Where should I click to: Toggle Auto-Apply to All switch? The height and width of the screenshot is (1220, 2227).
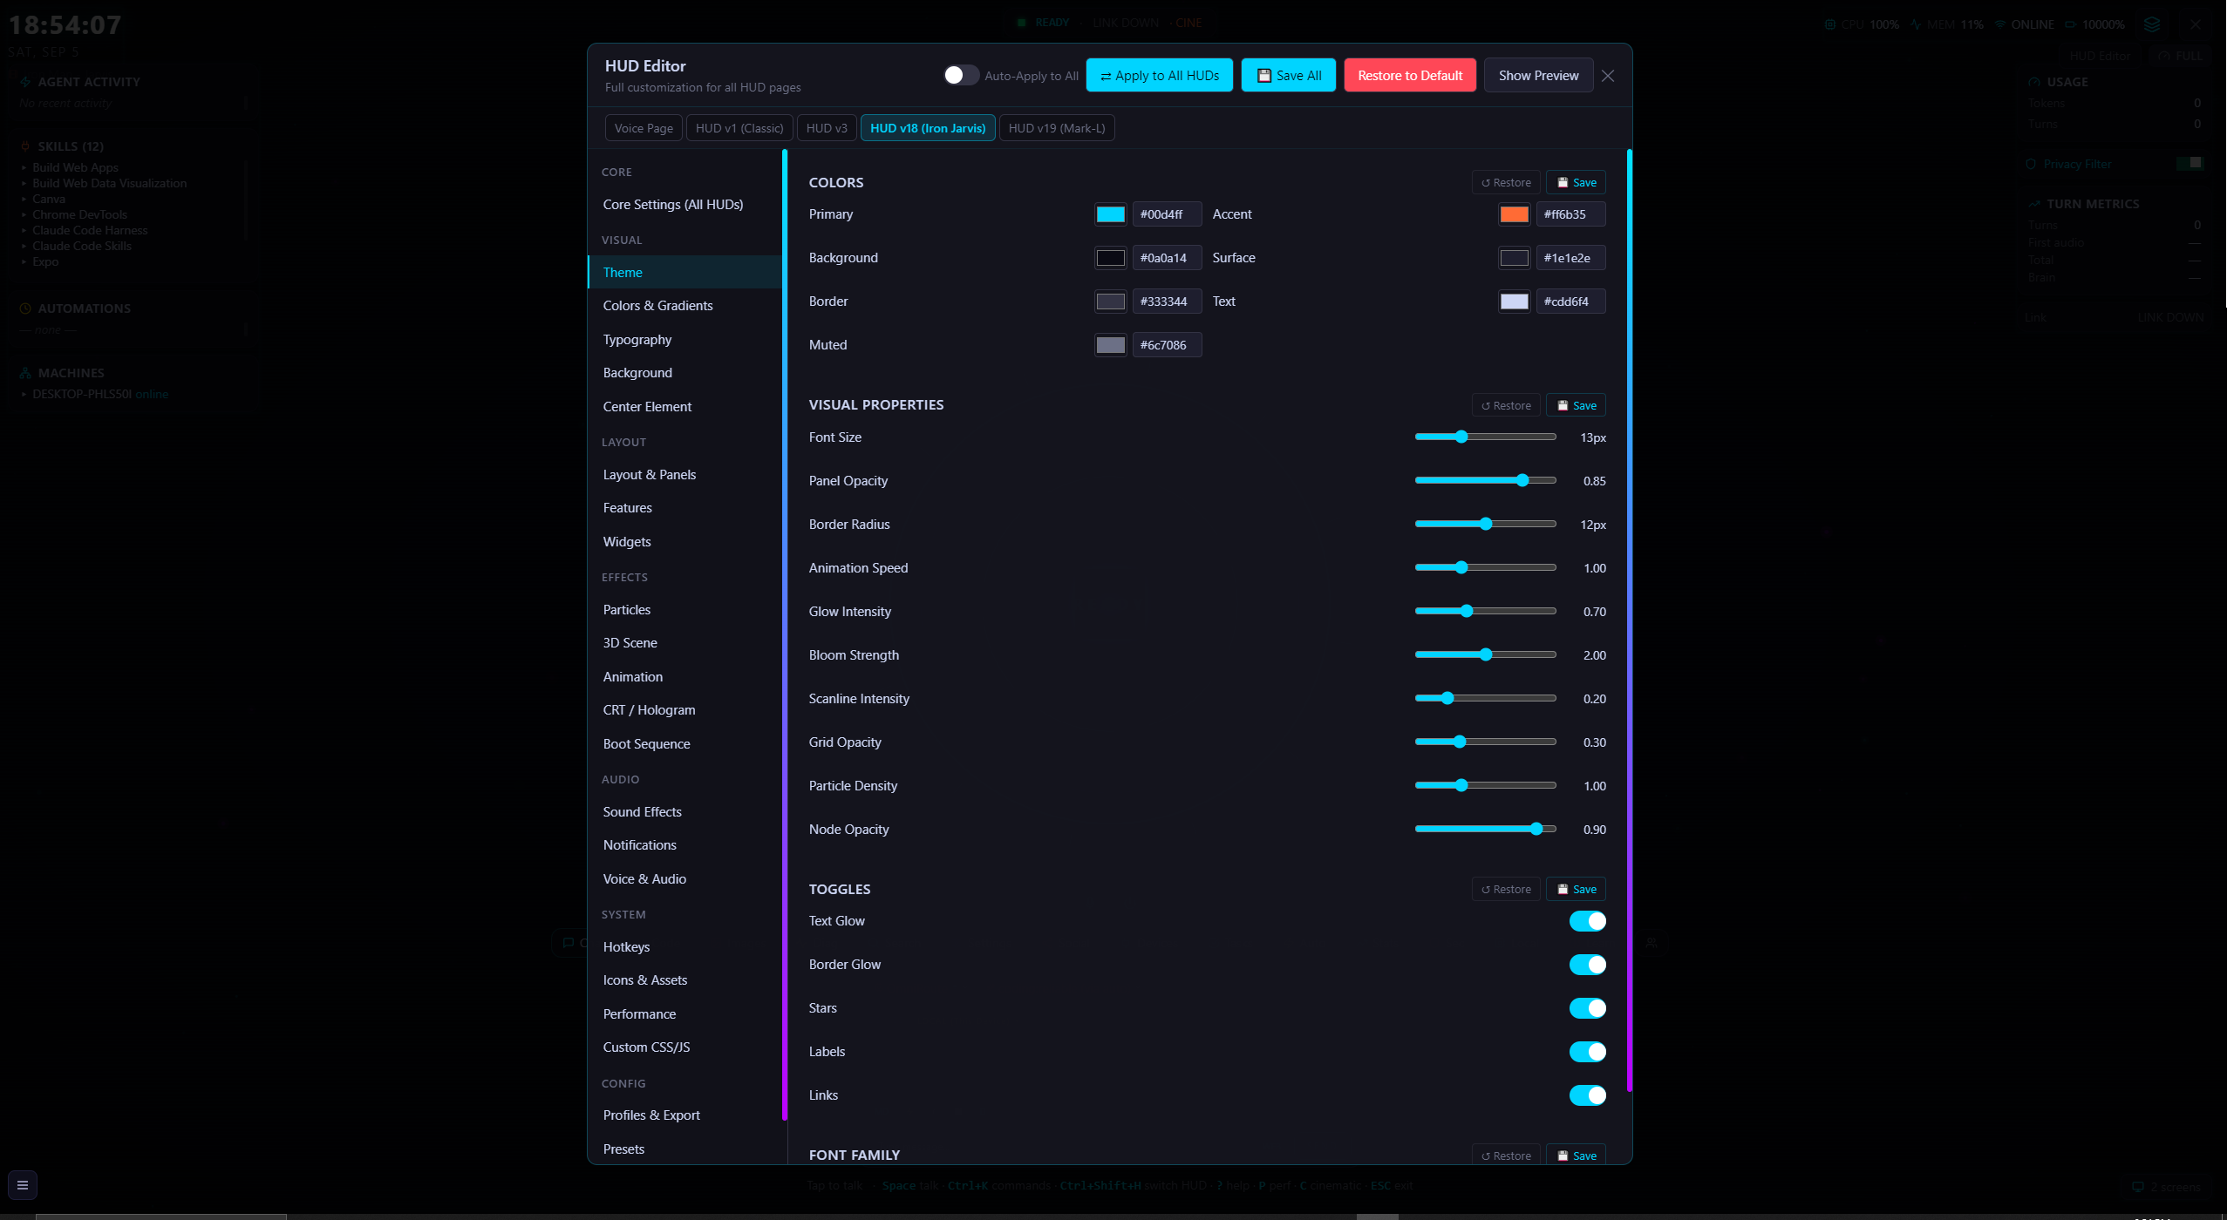961,76
